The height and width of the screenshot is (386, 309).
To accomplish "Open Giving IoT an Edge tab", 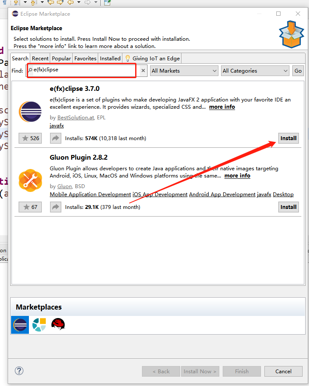I will [153, 58].
